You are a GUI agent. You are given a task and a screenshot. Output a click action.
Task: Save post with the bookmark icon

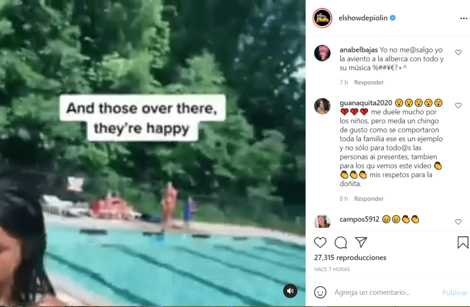[x=463, y=242]
